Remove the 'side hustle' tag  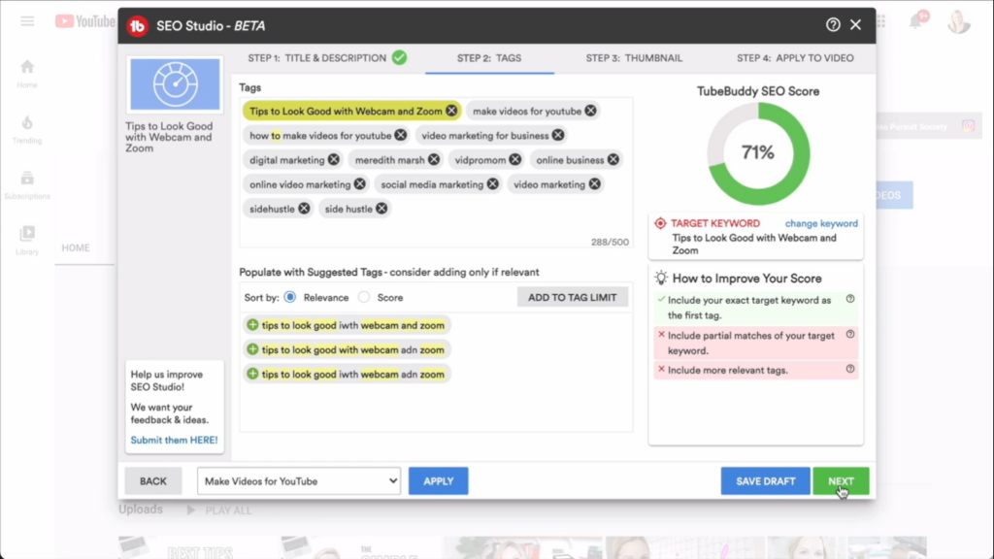point(381,209)
